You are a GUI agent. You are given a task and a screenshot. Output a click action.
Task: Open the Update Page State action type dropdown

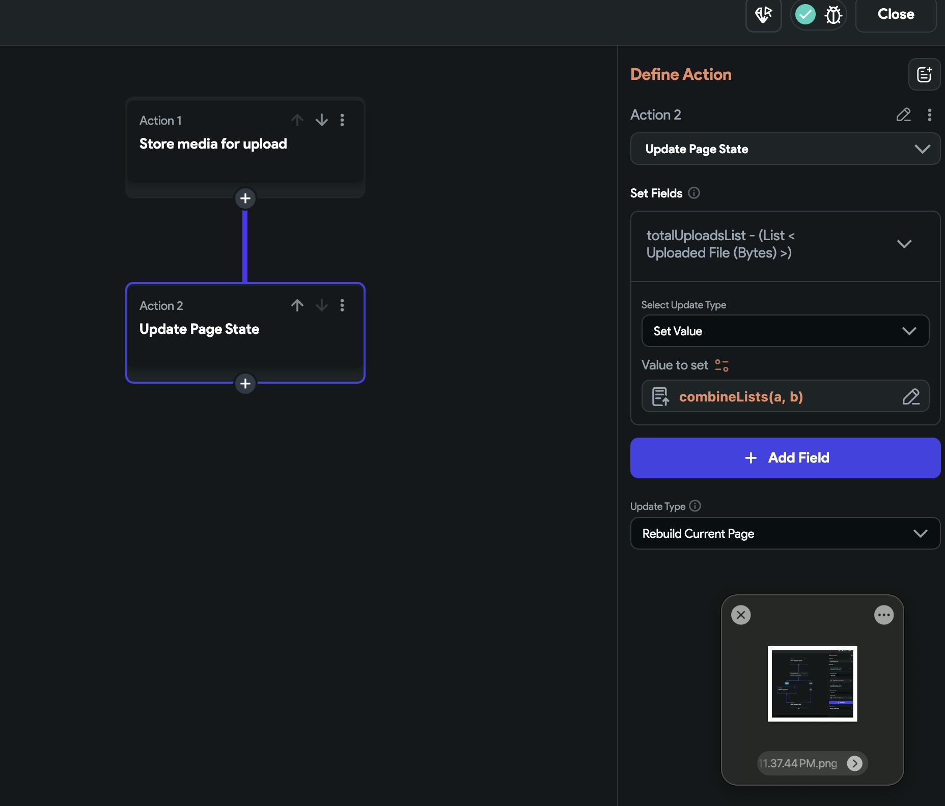785,149
